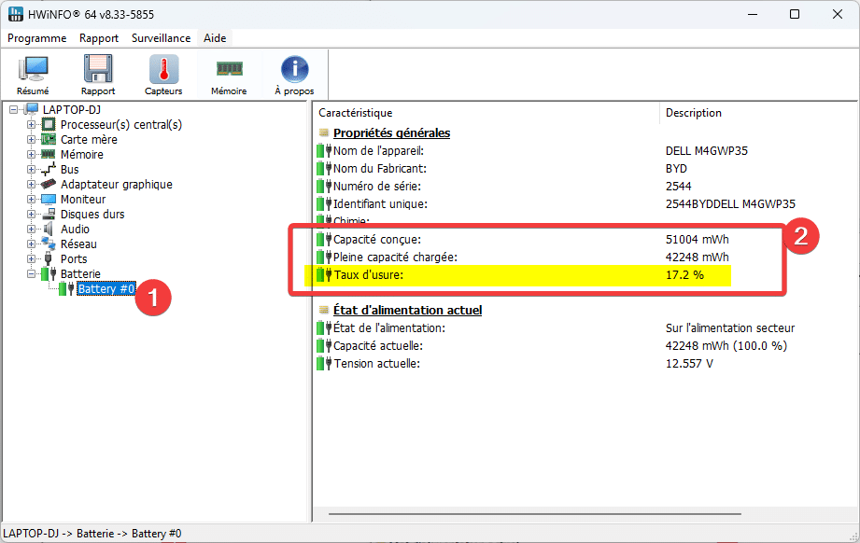This screenshot has width=860, height=543.
Task: Open Capteurs thermometer sensor icon
Action: pyautogui.click(x=163, y=75)
